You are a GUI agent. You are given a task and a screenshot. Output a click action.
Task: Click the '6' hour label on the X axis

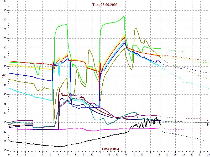59,154
